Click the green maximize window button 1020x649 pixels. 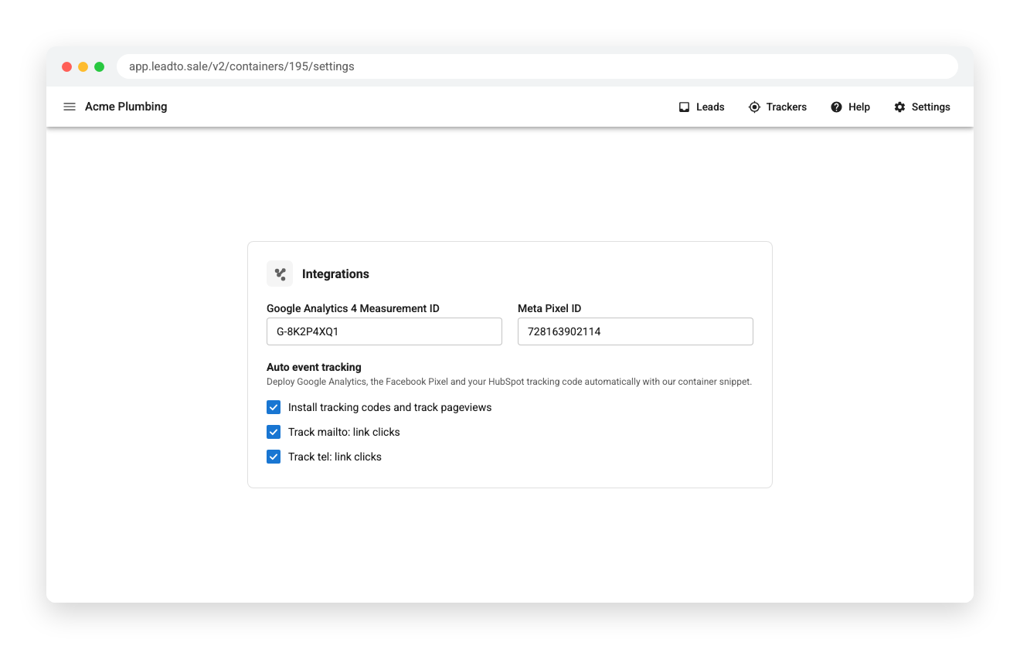point(100,66)
